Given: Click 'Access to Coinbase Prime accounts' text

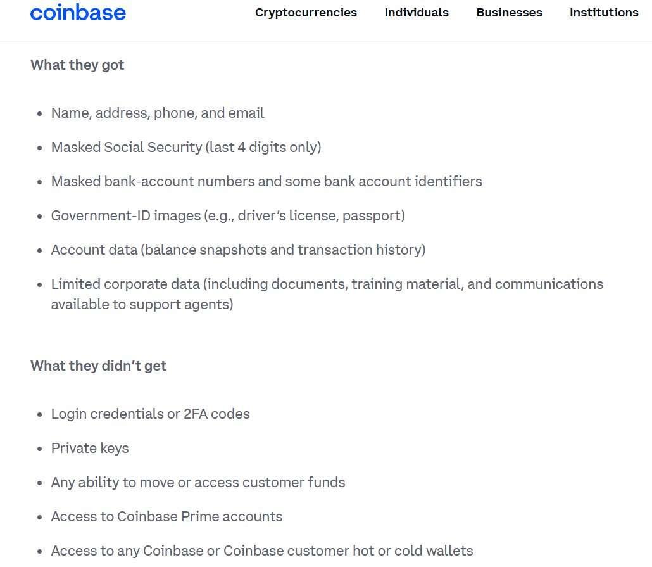Looking at the screenshot, I should coord(166,516).
